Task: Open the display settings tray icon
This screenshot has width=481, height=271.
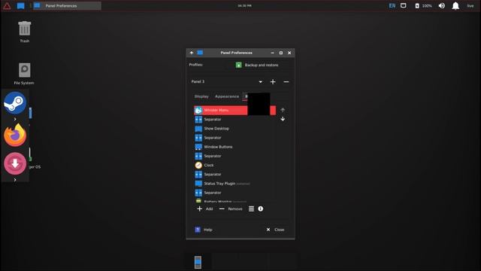Action: (x=403, y=5)
